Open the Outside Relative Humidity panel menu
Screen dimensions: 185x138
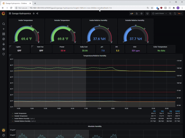pos(135,20)
